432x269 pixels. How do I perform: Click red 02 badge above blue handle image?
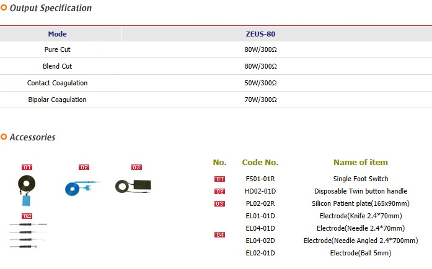(84, 168)
